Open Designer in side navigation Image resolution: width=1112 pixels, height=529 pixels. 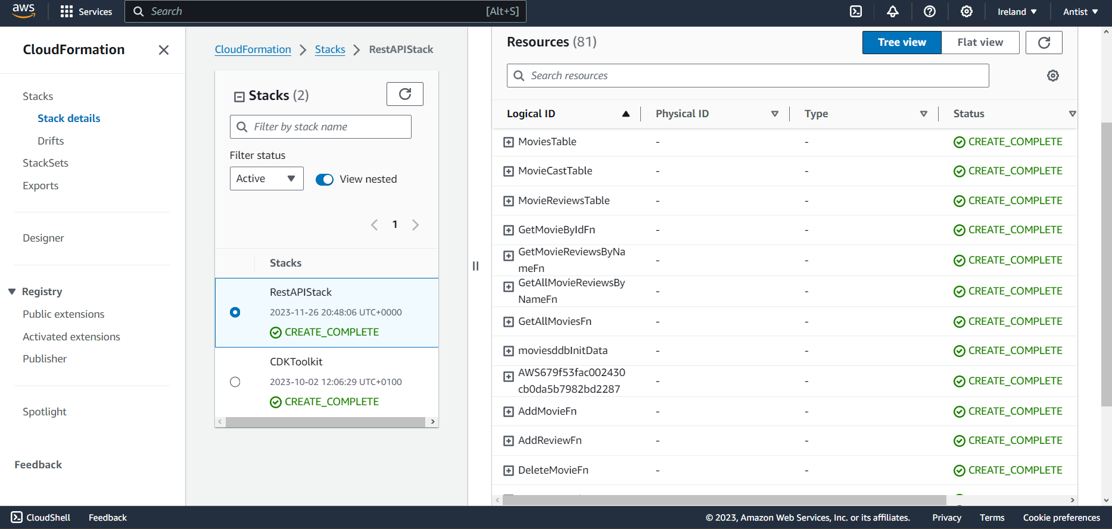point(43,238)
